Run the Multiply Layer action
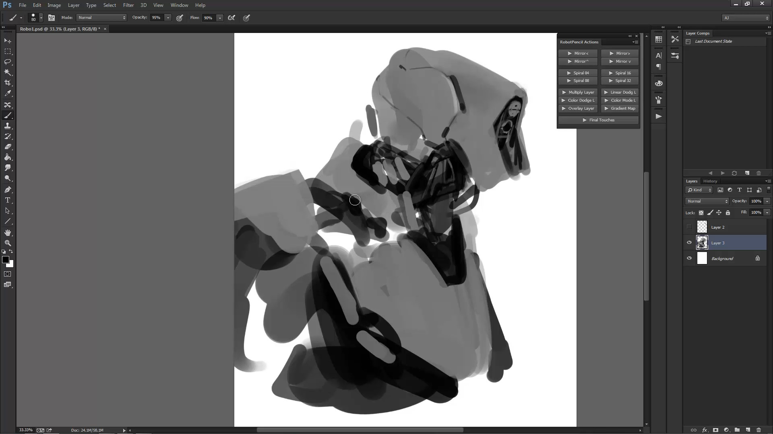The width and height of the screenshot is (773, 434). tap(578, 92)
